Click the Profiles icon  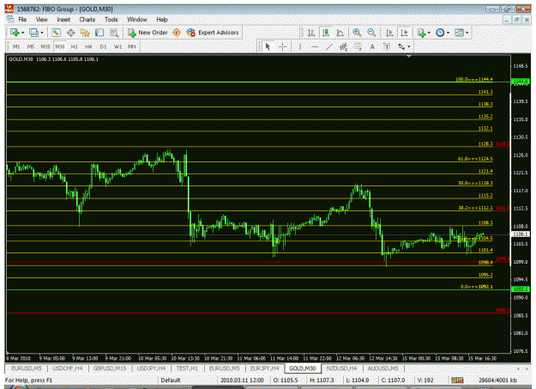33,33
